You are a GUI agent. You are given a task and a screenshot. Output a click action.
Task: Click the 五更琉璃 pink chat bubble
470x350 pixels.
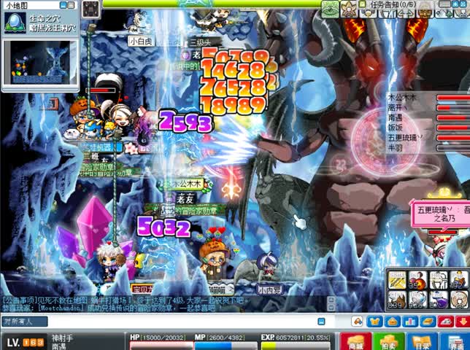[x=441, y=214]
